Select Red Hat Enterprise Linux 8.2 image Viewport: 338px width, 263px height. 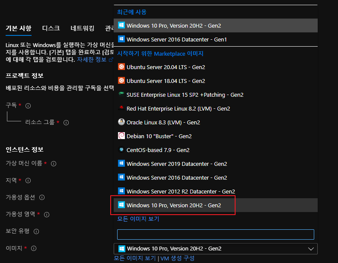216,108
